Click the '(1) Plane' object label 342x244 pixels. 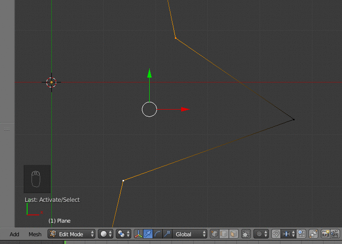pyautogui.click(x=59, y=221)
